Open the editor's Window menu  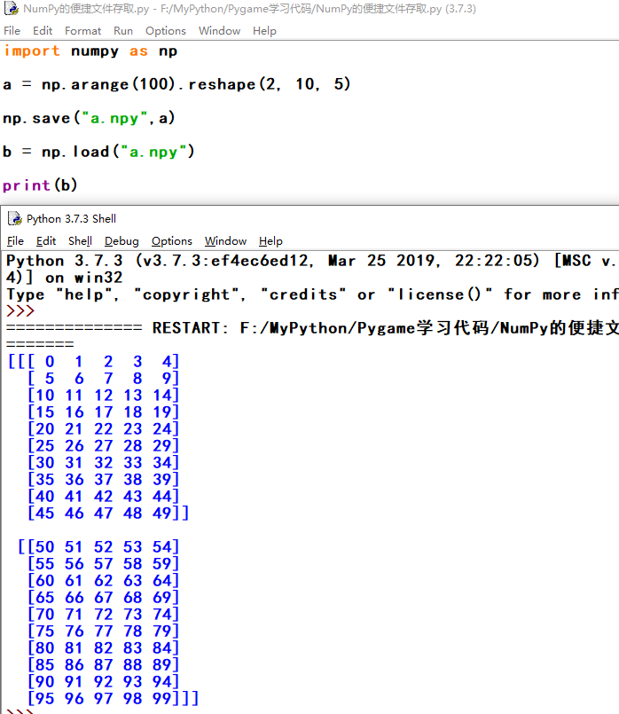click(219, 30)
